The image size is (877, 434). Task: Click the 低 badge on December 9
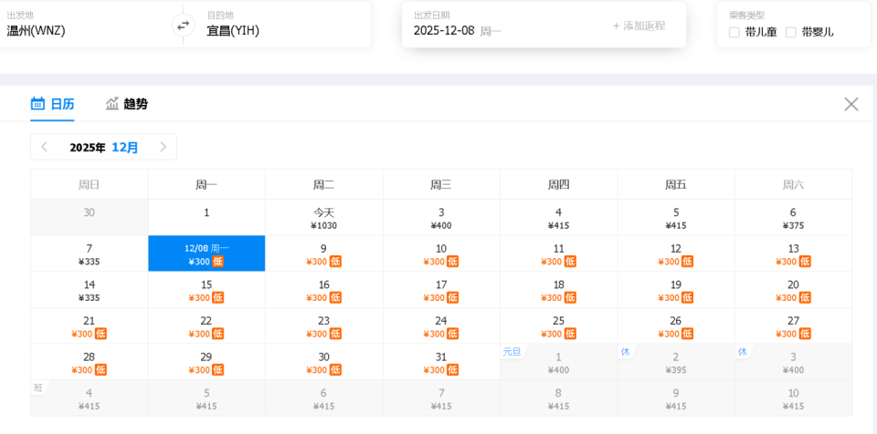pos(335,262)
